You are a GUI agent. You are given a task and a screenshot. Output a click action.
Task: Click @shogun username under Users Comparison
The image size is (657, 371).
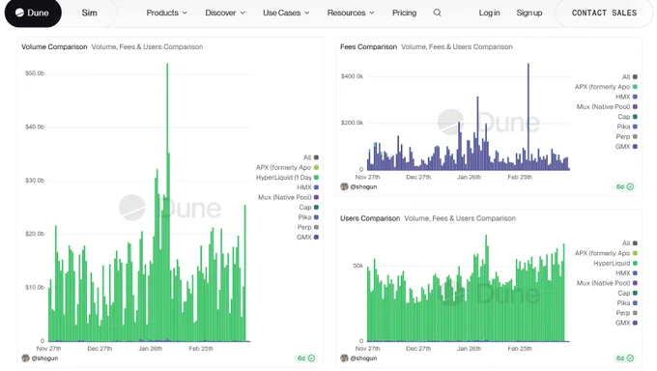click(x=363, y=358)
